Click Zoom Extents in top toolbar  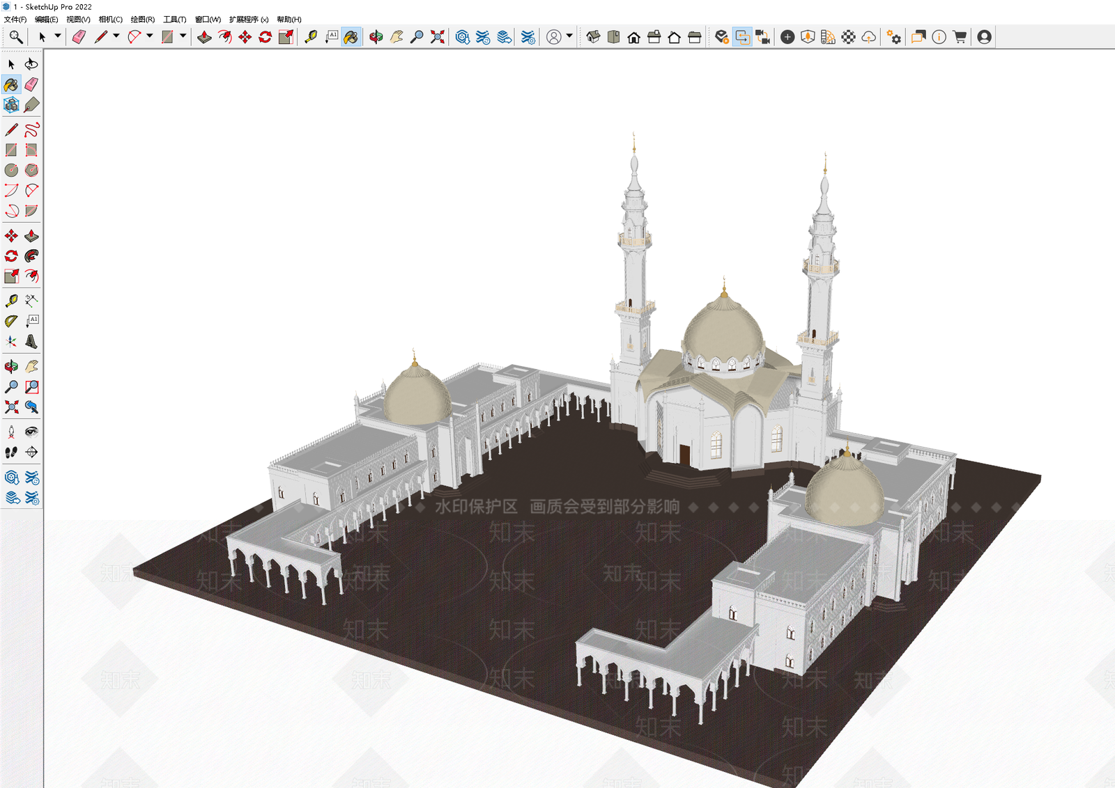[x=437, y=37]
